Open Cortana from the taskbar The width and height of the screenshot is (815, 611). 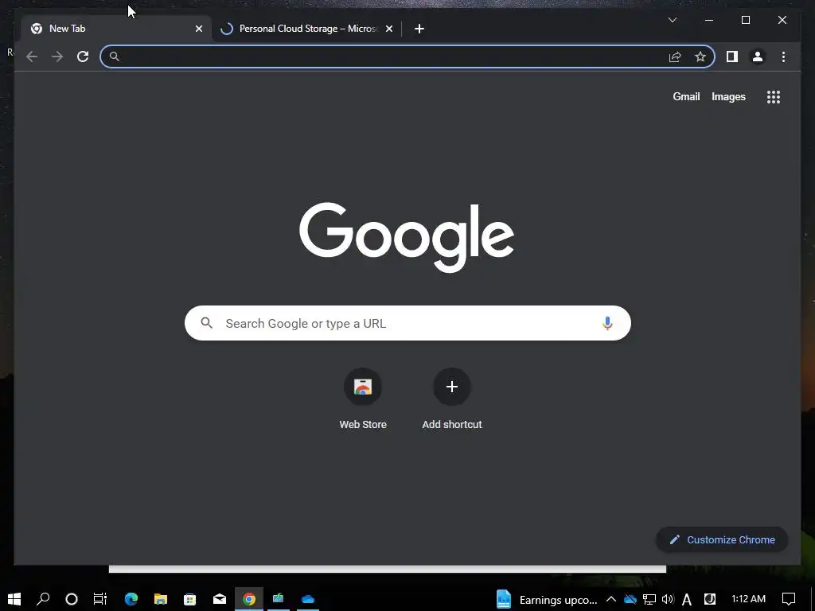click(72, 599)
